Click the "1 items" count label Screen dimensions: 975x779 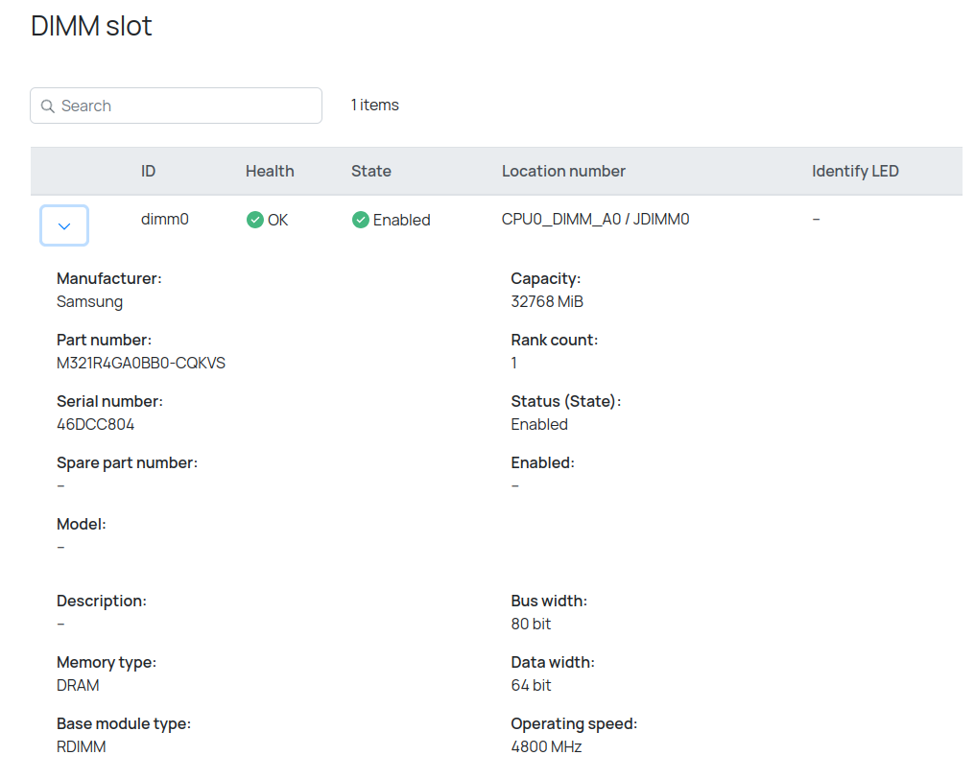pyautogui.click(x=374, y=106)
